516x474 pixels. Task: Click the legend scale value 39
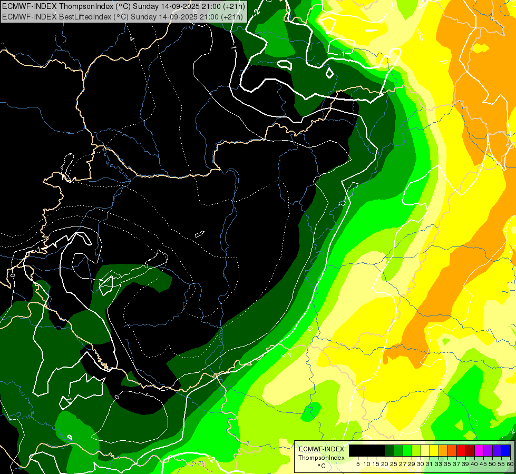point(465,464)
